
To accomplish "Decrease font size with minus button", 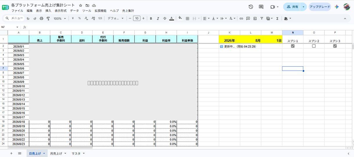I will point(130,18).
